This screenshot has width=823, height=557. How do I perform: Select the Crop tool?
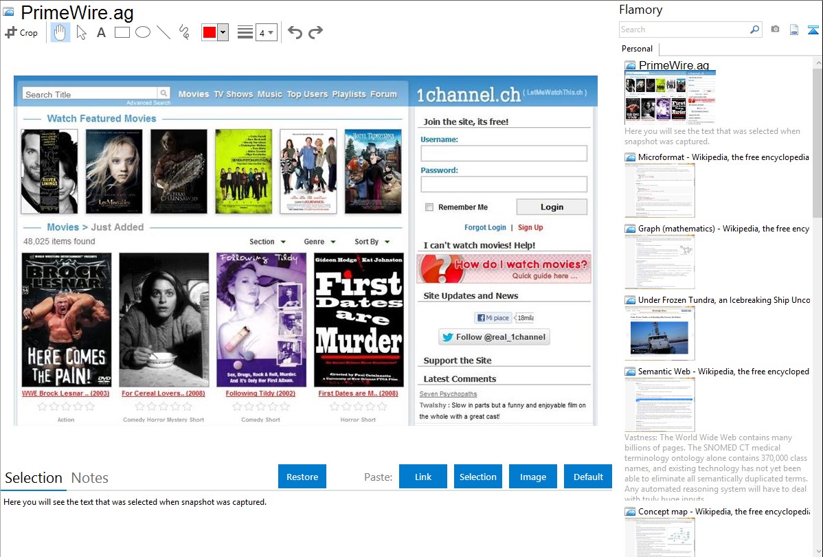(x=21, y=32)
